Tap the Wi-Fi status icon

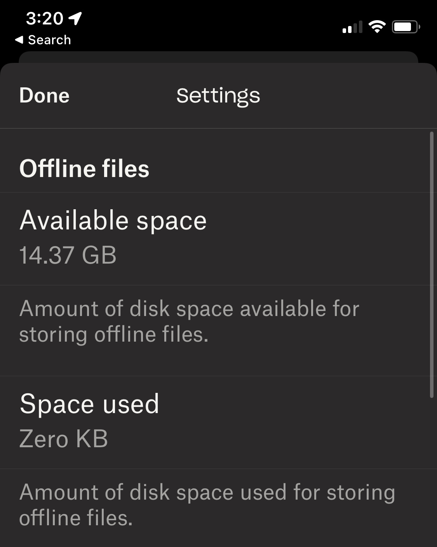click(377, 27)
